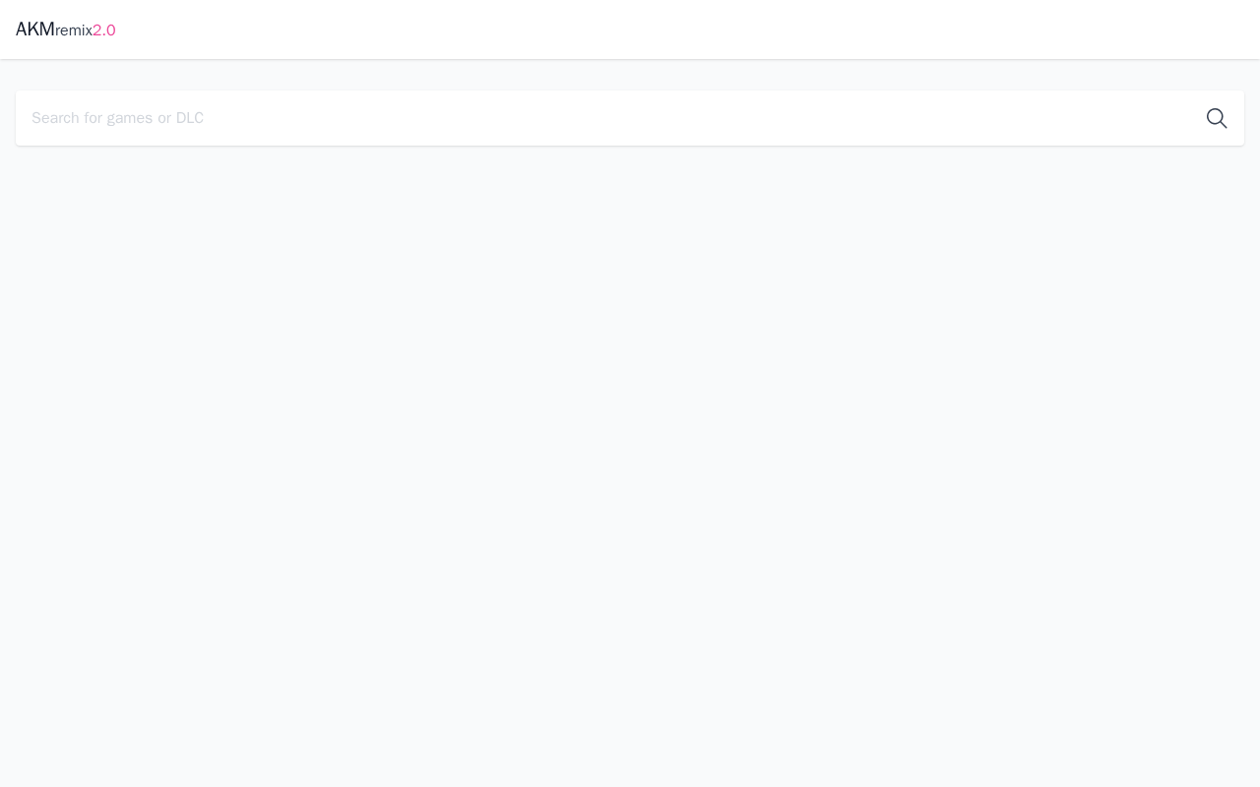1260x787 pixels.
Task: Open the AKMremix2.0 home logo link
Action: click(66, 30)
